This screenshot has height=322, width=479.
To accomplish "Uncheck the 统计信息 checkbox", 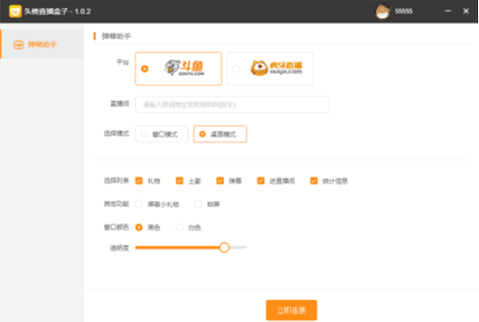I will pos(314,181).
